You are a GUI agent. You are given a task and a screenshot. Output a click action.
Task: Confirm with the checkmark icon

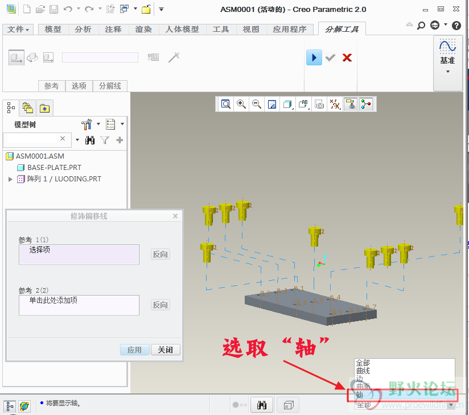pos(330,57)
